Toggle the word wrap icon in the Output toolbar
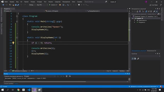Screen dimensions: 164x92 pyautogui.click(x=70, y=76)
